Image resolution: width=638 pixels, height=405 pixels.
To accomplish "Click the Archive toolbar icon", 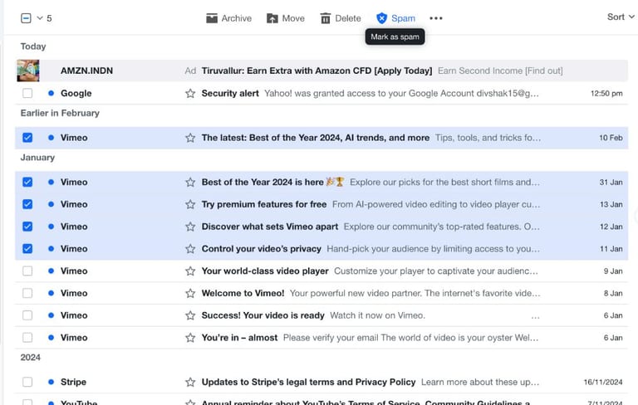I will pyautogui.click(x=212, y=18).
